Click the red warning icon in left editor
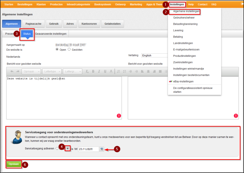This screenshot has width=244, height=173. pos(119,116)
